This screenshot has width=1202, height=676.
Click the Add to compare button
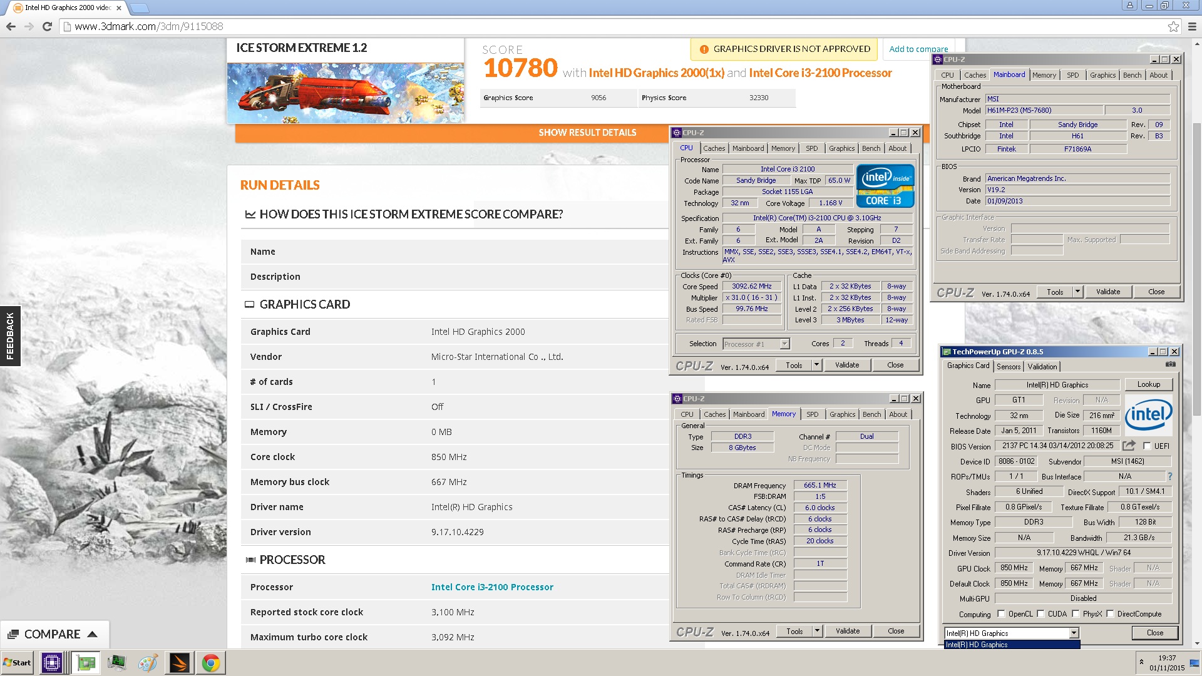tap(918, 49)
